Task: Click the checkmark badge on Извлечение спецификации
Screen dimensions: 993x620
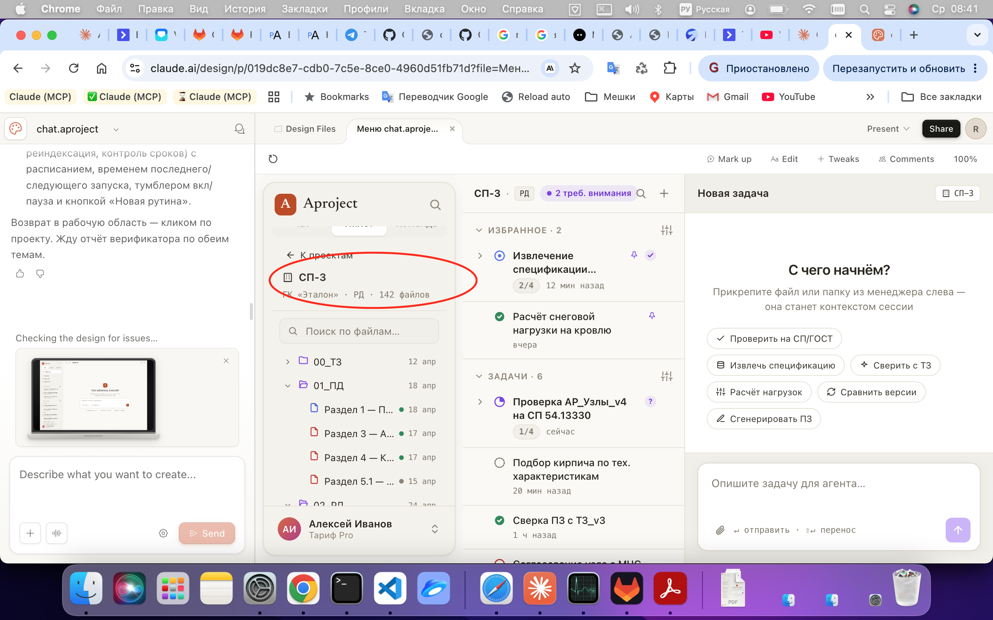Action: tap(650, 255)
